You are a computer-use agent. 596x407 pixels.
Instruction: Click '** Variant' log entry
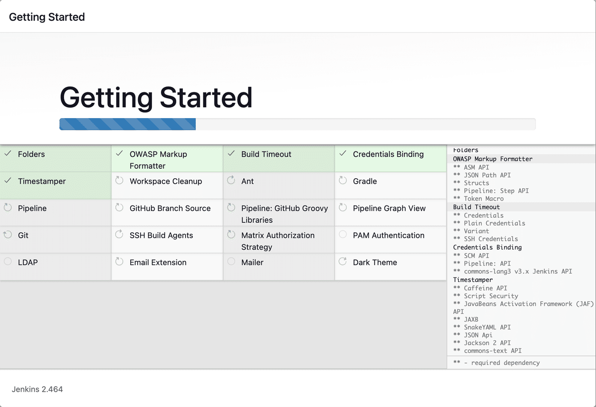471,231
